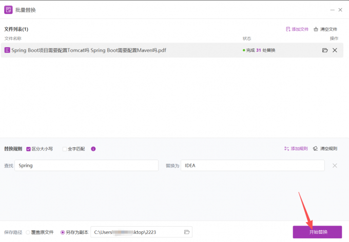Viewport: 349px width, 242px height.
Task: Minimize the 批量替换 window
Action: point(332,10)
